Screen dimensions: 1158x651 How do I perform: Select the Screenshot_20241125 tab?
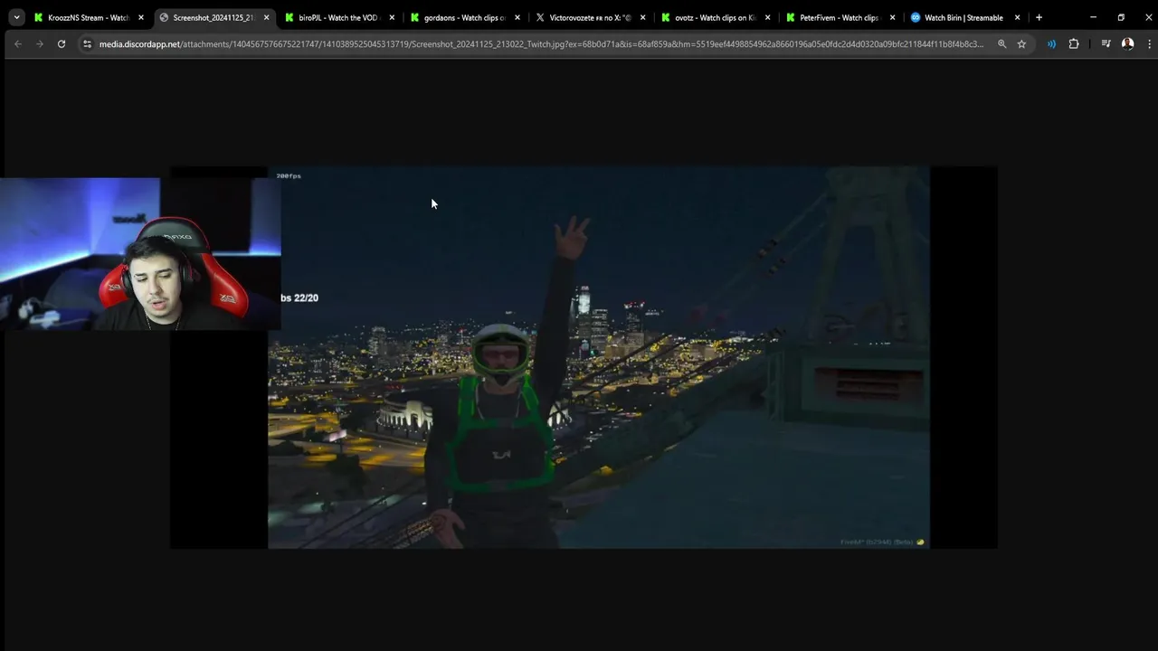click(x=214, y=17)
